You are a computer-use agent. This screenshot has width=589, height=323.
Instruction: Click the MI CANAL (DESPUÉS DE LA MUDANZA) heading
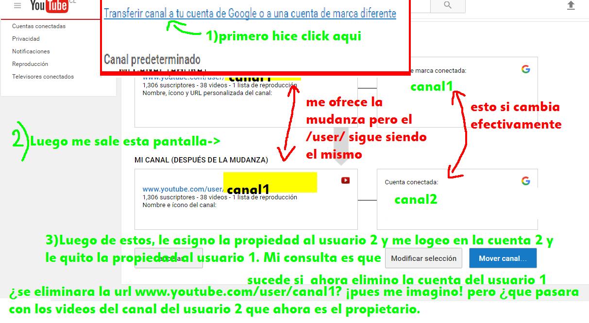[x=201, y=160]
